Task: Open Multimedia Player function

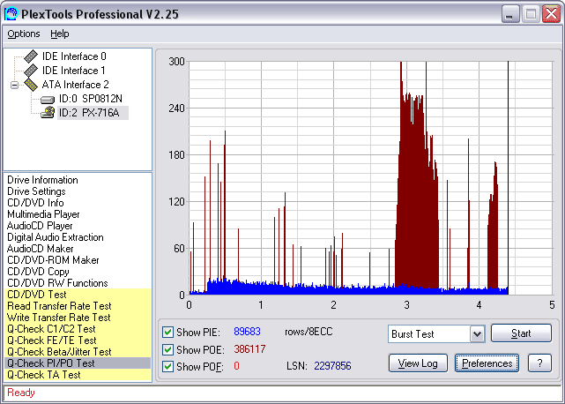Action: (x=43, y=214)
